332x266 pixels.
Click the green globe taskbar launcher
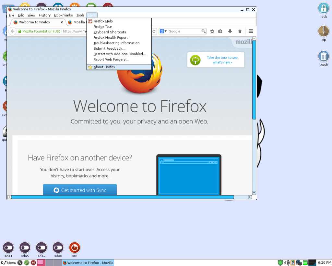click(x=27, y=263)
